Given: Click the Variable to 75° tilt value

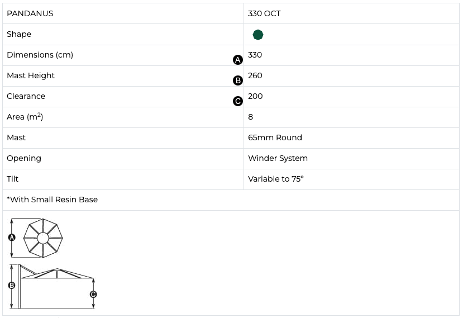Looking at the screenshot, I should (275, 179).
